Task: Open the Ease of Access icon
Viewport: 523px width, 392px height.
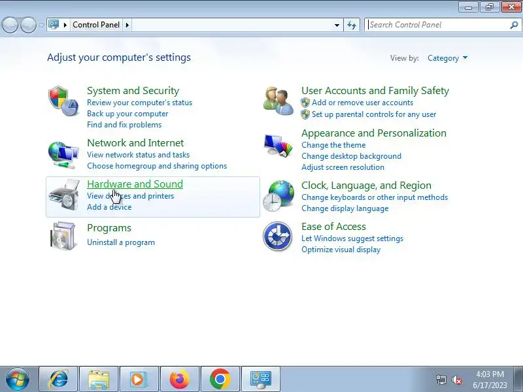Action: [x=277, y=236]
